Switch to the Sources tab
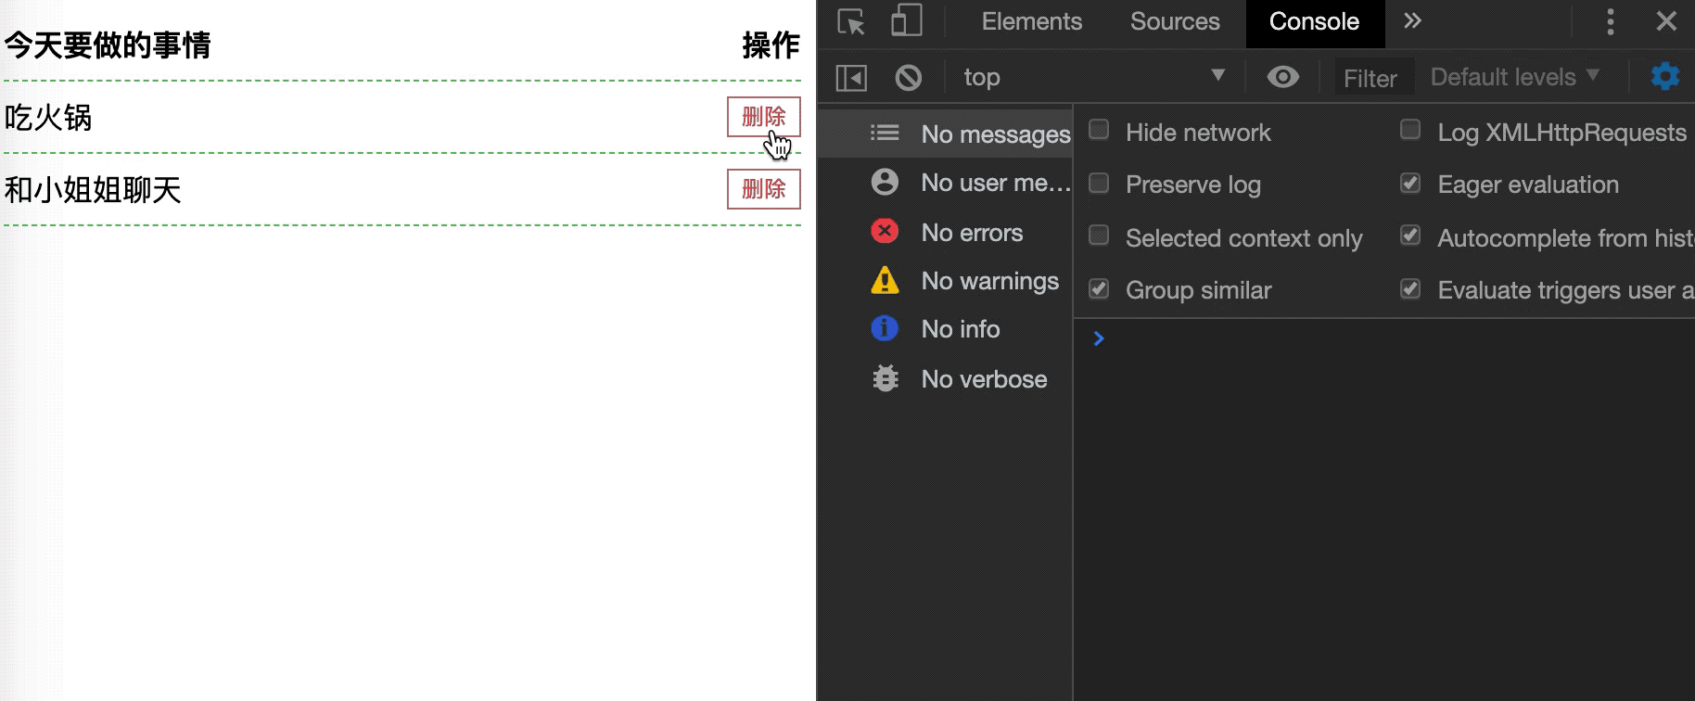Image resolution: width=1695 pixels, height=701 pixels. point(1175,21)
